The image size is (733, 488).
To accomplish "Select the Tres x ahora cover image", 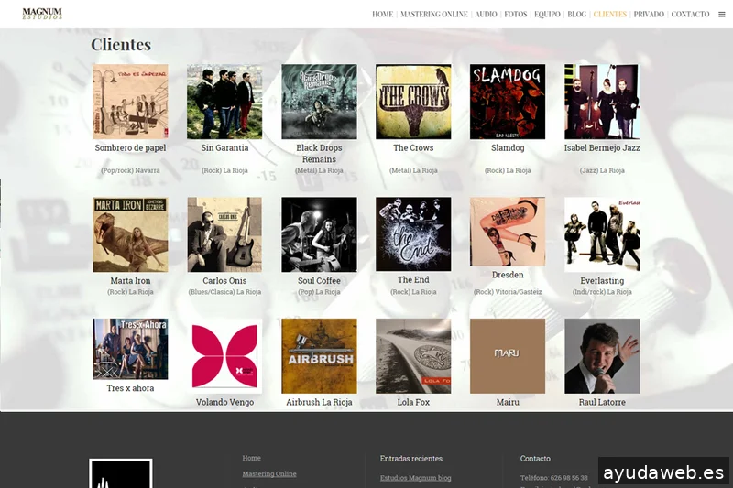I will (x=130, y=349).
